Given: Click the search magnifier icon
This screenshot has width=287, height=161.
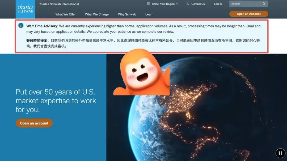Looking at the screenshot, I should point(264,4).
